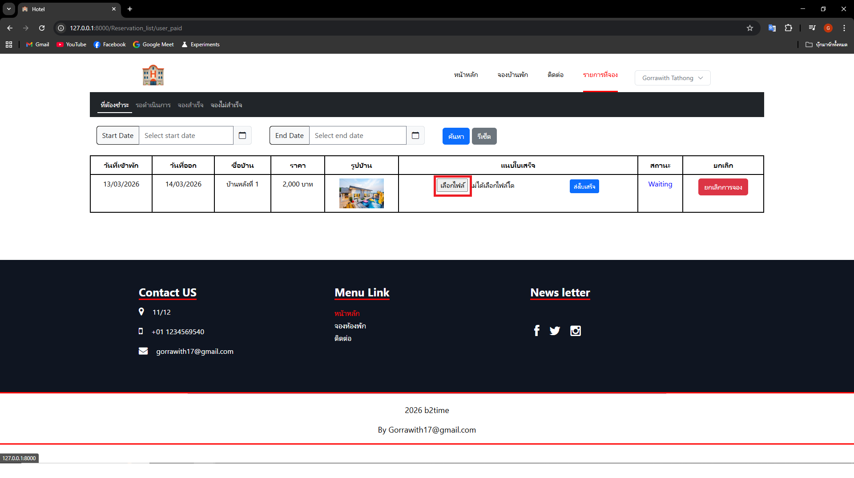Open the จองบ้านพัก navigation menu item
The height and width of the screenshot is (478, 854).
pos(512,75)
